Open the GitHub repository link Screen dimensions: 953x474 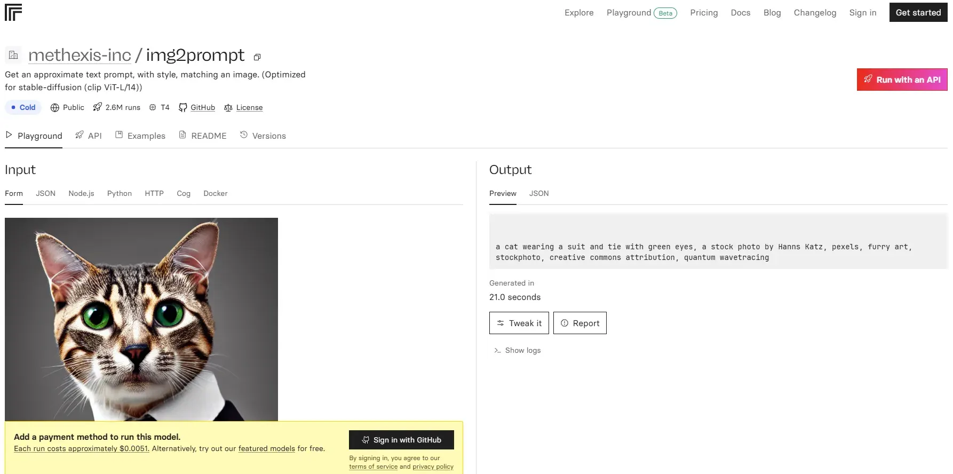(x=202, y=107)
